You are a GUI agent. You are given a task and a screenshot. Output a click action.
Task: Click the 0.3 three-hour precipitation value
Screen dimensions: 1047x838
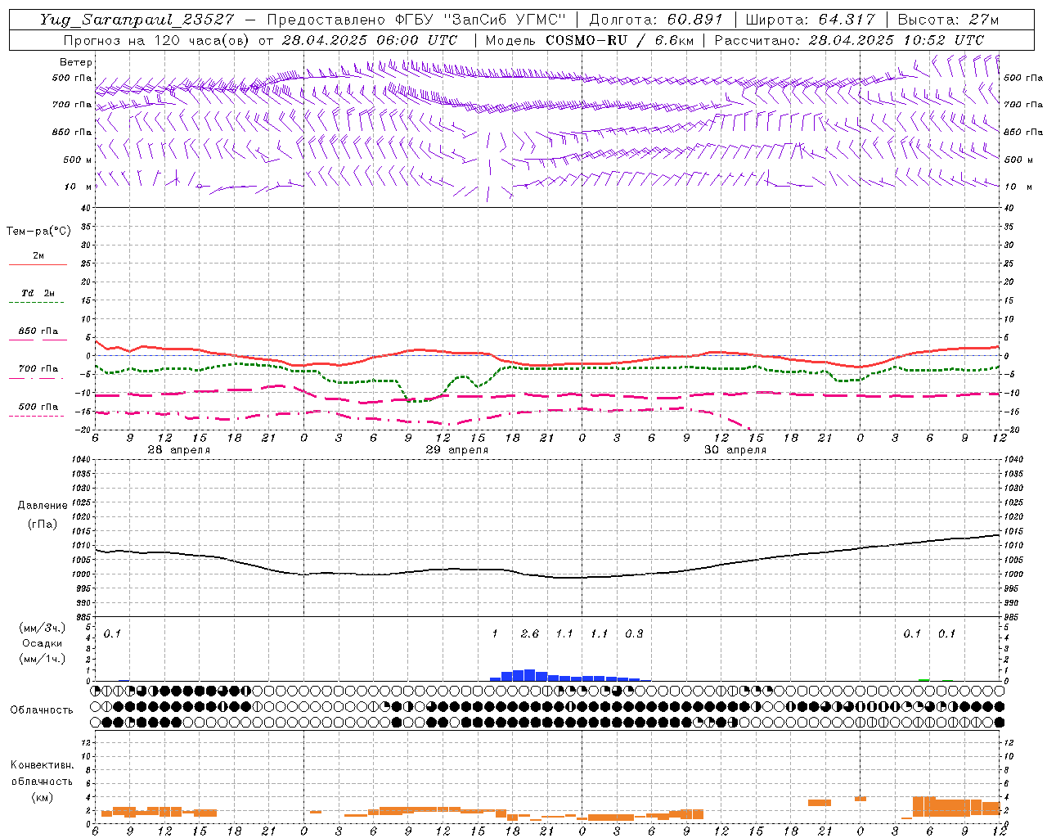point(634,633)
